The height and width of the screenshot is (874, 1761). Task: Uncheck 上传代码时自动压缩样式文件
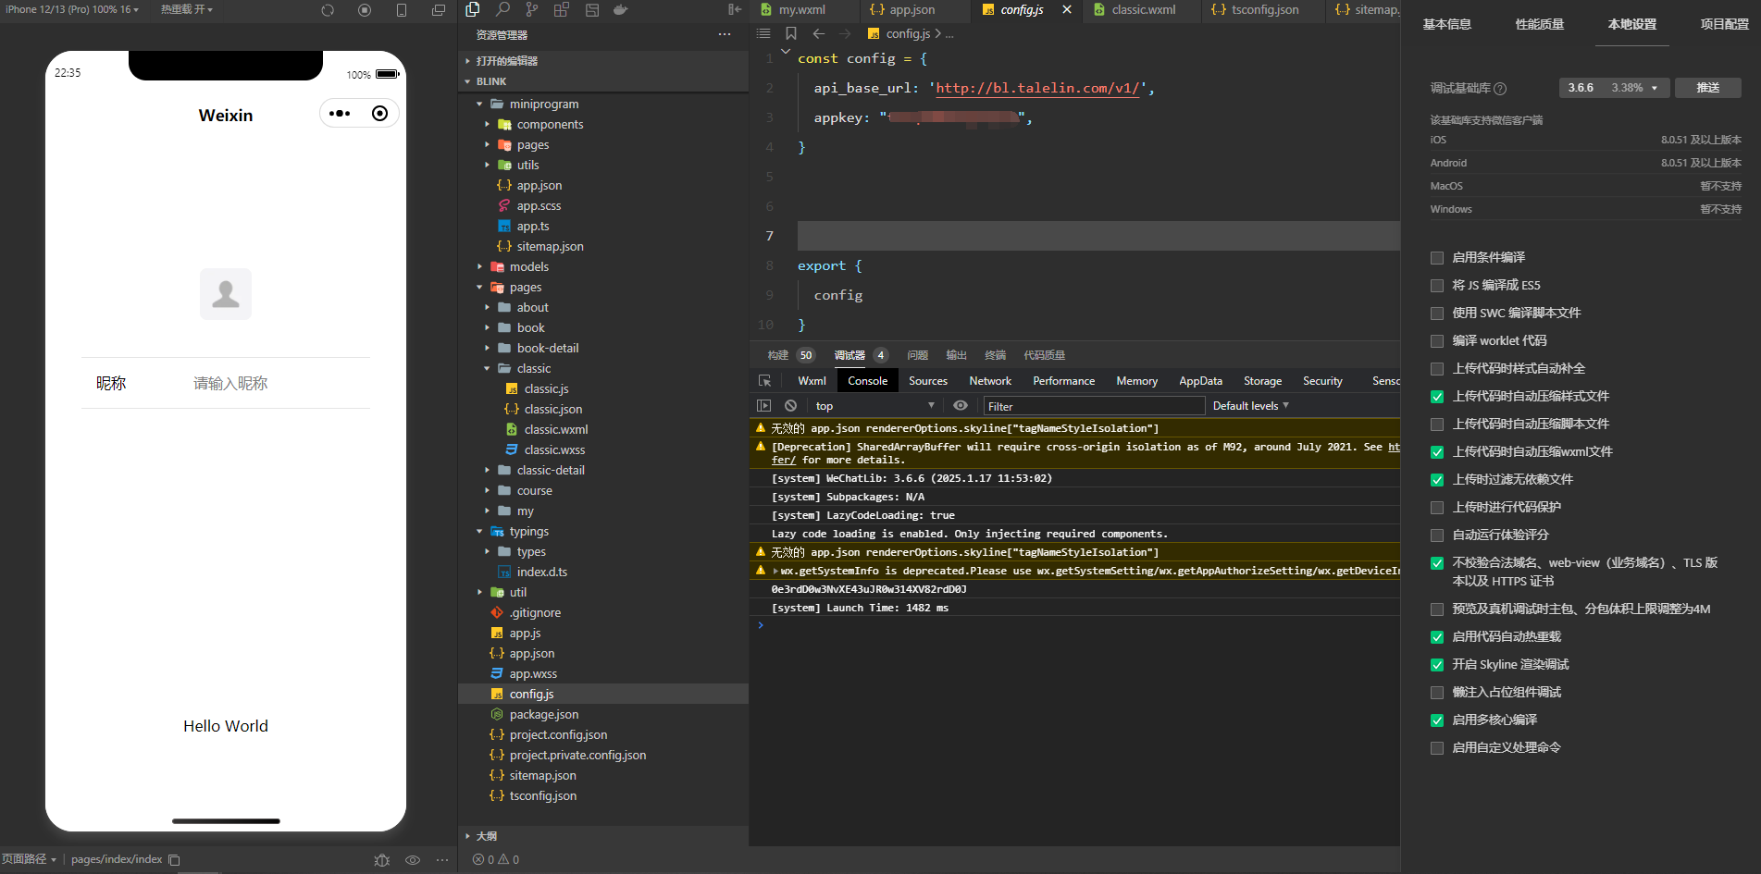[x=1437, y=397]
